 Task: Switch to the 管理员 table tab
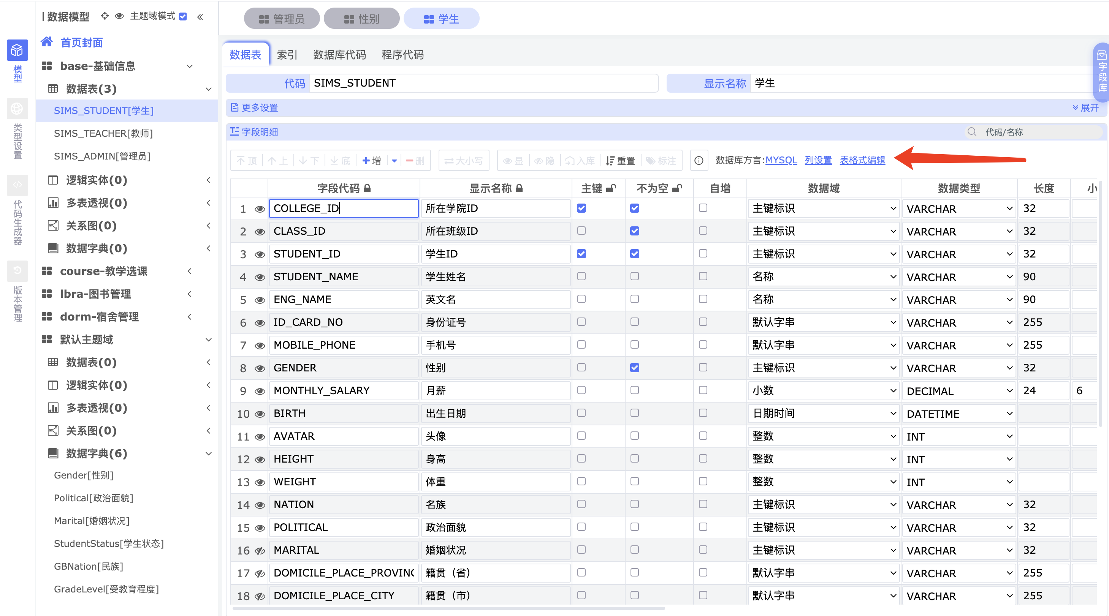pyautogui.click(x=282, y=19)
